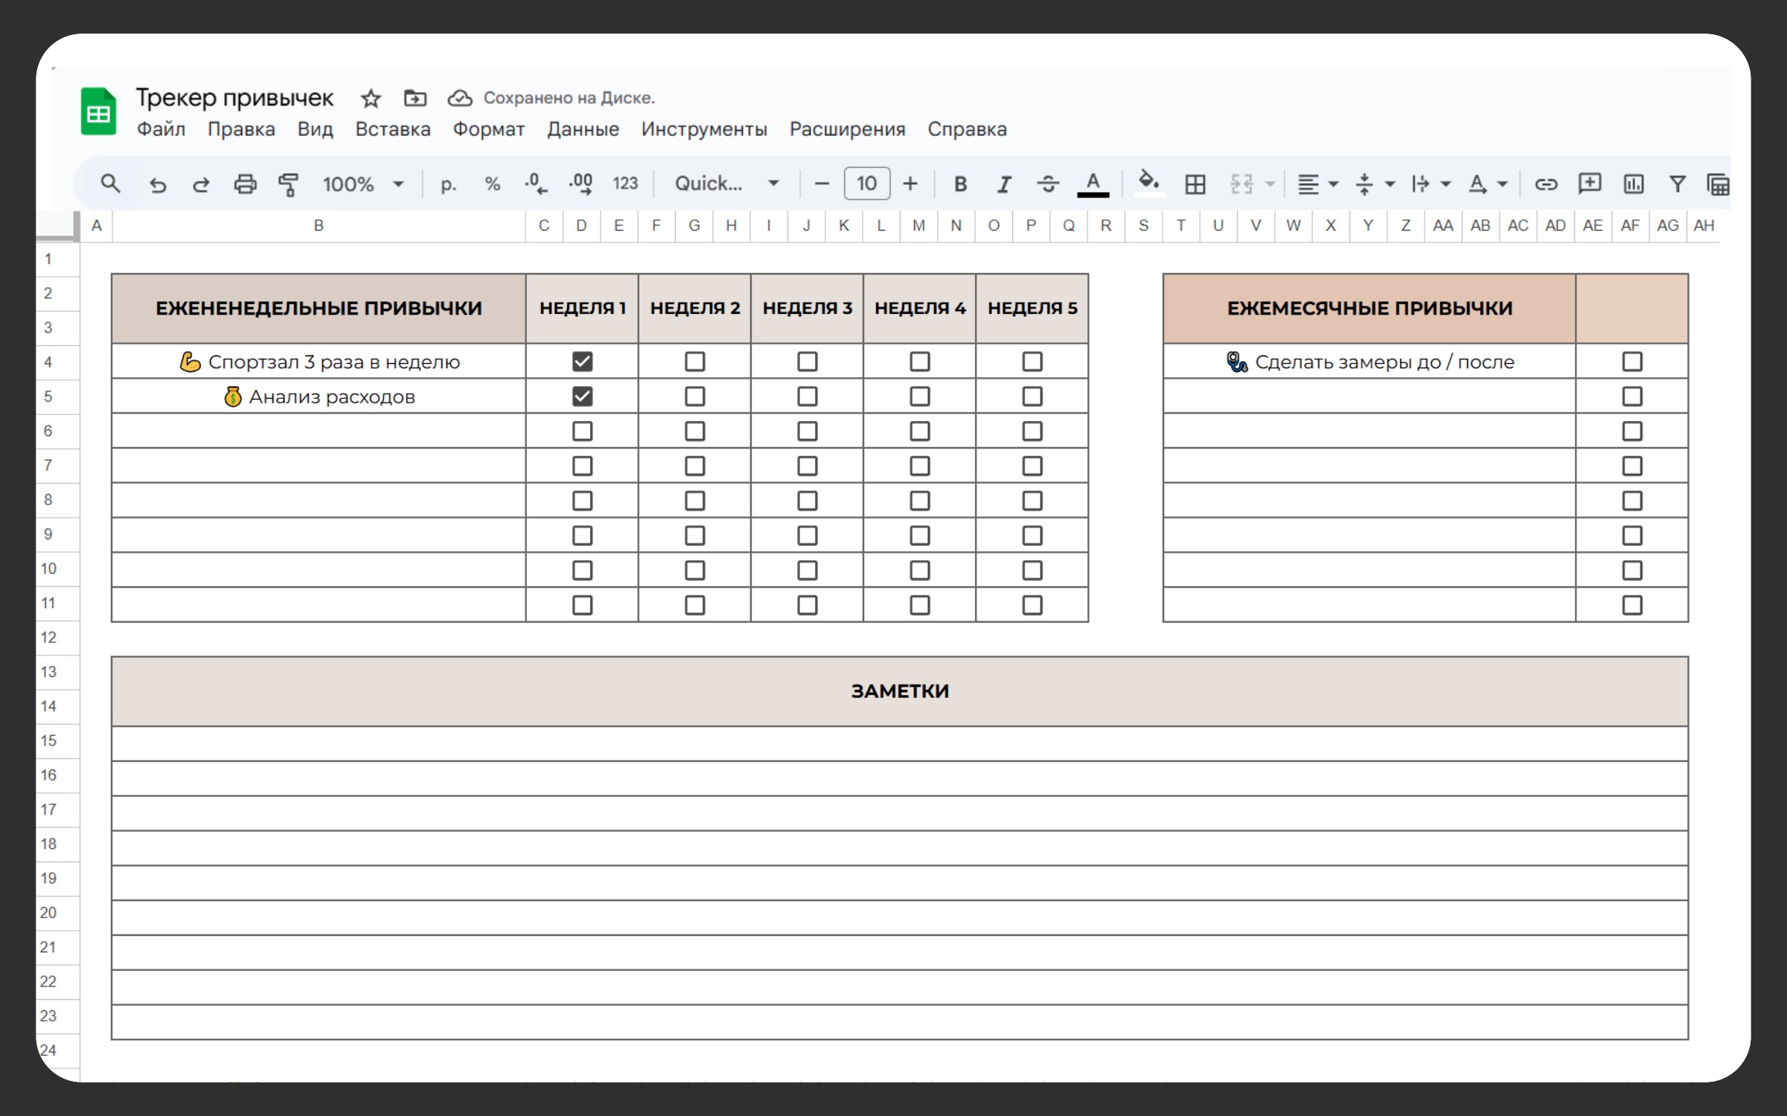The width and height of the screenshot is (1787, 1116).
Task: Open the Инструменты menu
Action: 704,129
